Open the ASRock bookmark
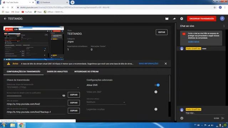 pos(54,12)
